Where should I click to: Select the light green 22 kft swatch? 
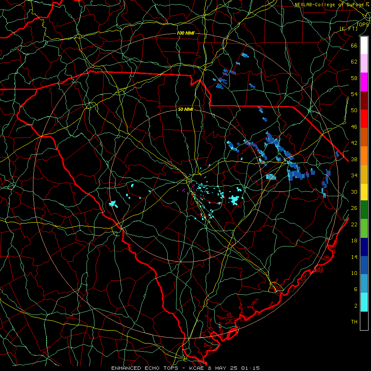coord(364,228)
